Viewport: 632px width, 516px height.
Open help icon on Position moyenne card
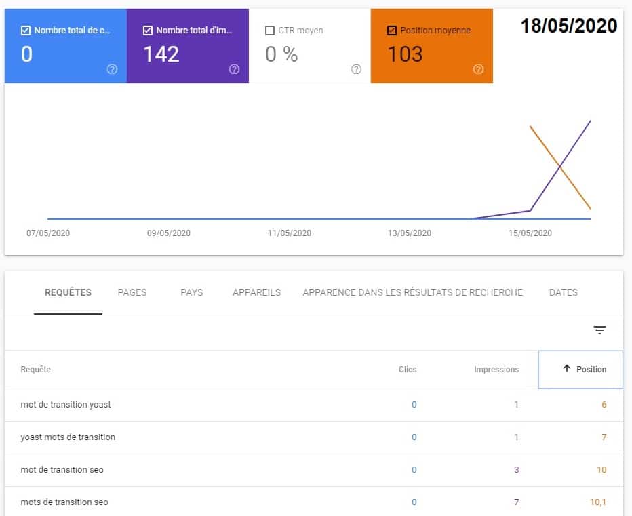pyautogui.click(x=478, y=69)
